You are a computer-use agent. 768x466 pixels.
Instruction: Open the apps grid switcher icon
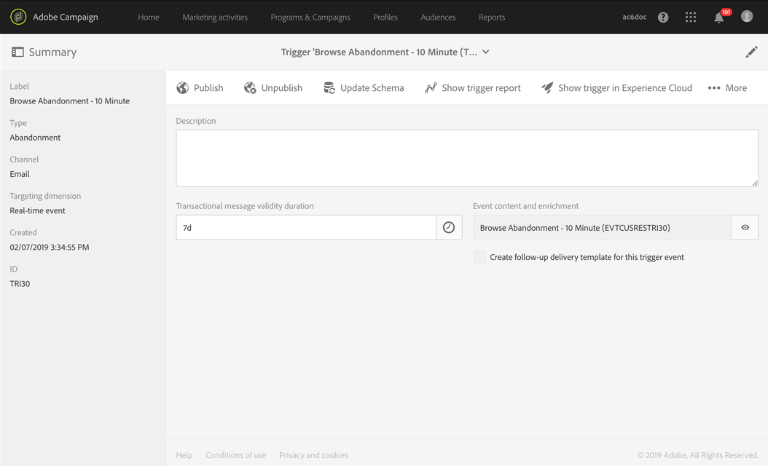coord(691,17)
